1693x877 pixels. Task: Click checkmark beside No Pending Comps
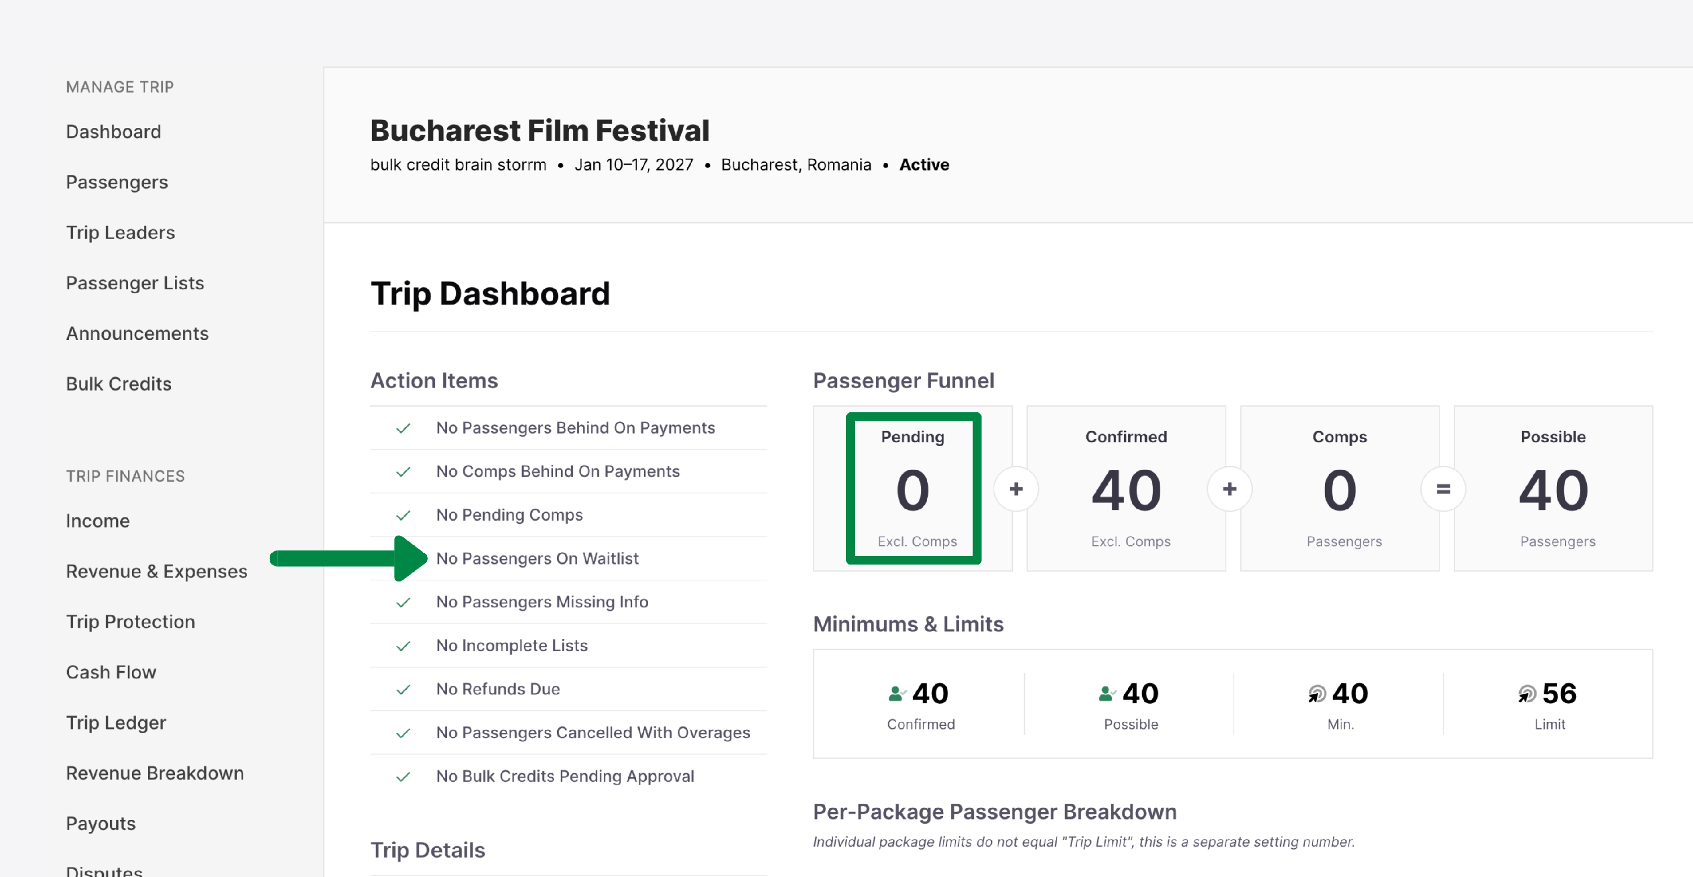point(403,515)
